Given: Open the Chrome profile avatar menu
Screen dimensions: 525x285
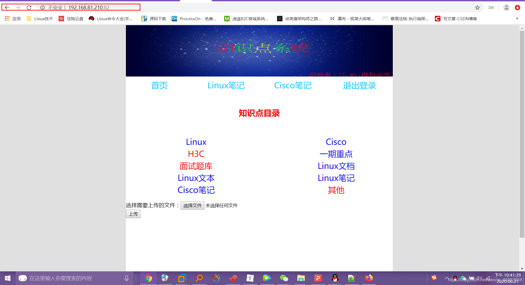Looking at the screenshot, I should click(x=506, y=7).
